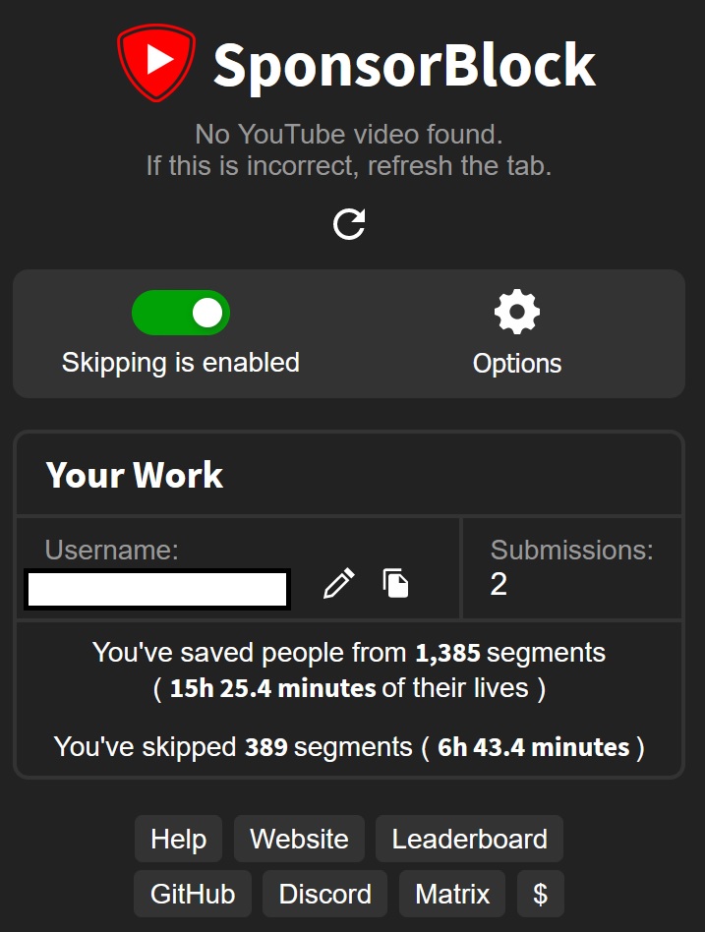The width and height of the screenshot is (705, 932).
Task: Open Options via the gear icon
Action: click(x=516, y=312)
